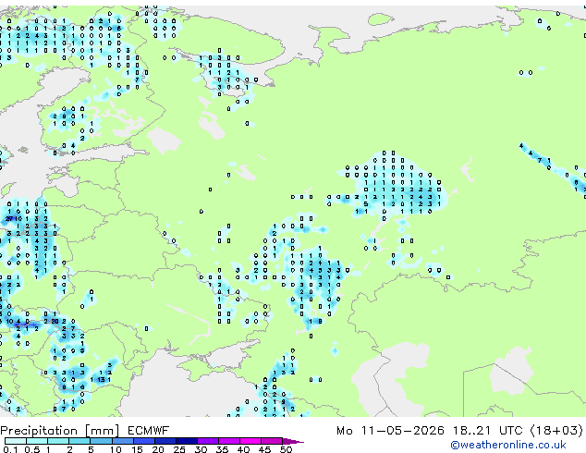Click the 40 to 45 mm magenta swatch
586x453 pixels.
click(250, 441)
